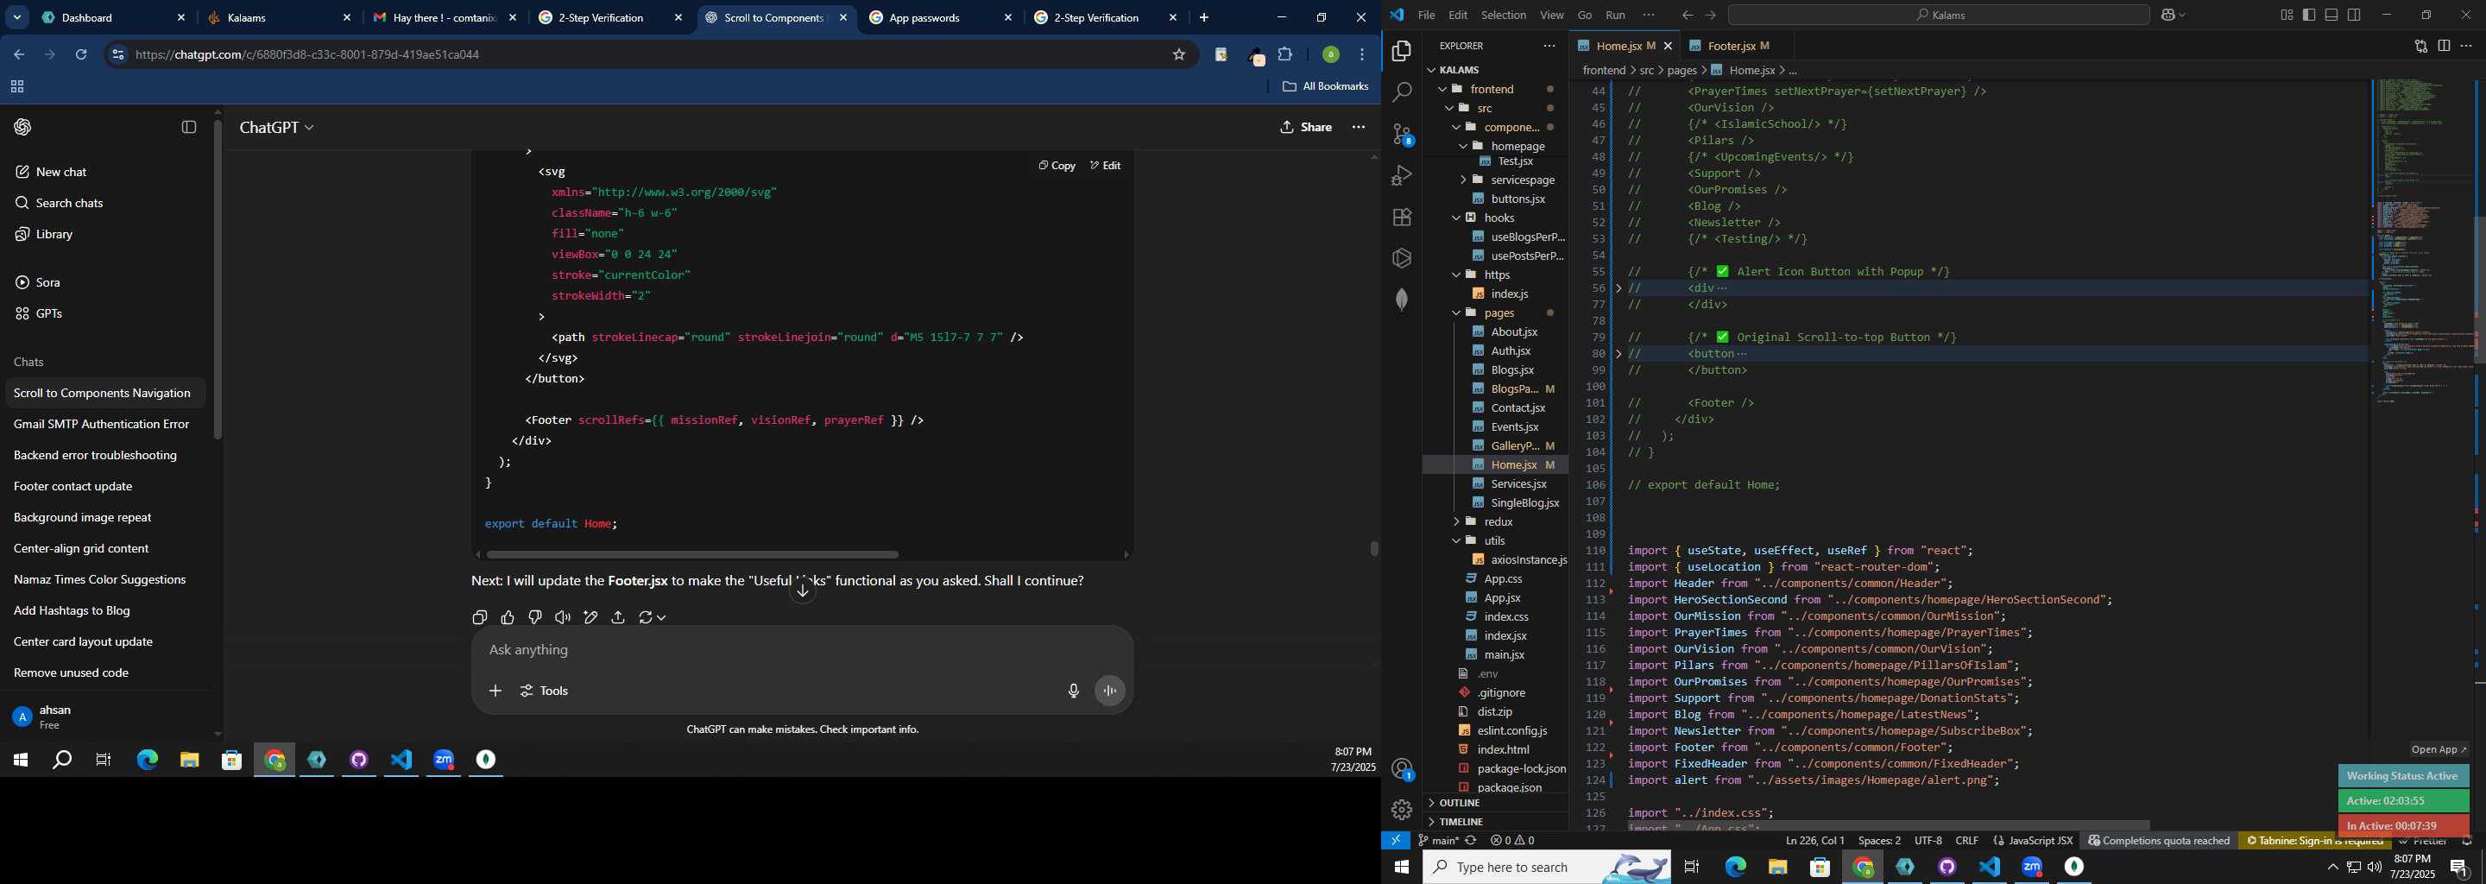Close the ChatGPT sidebar panel
Viewport: 2486px width, 884px height.
(189, 128)
